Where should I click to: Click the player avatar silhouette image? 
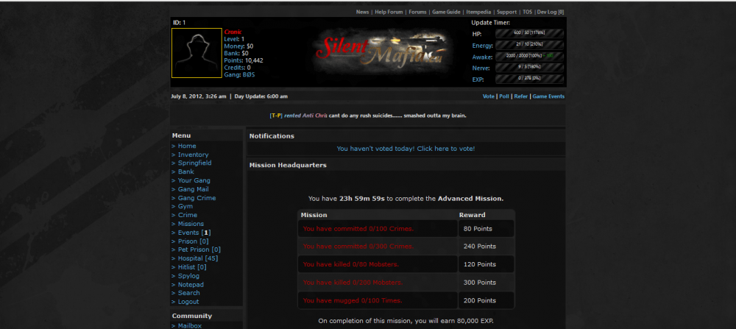tap(197, 53)
